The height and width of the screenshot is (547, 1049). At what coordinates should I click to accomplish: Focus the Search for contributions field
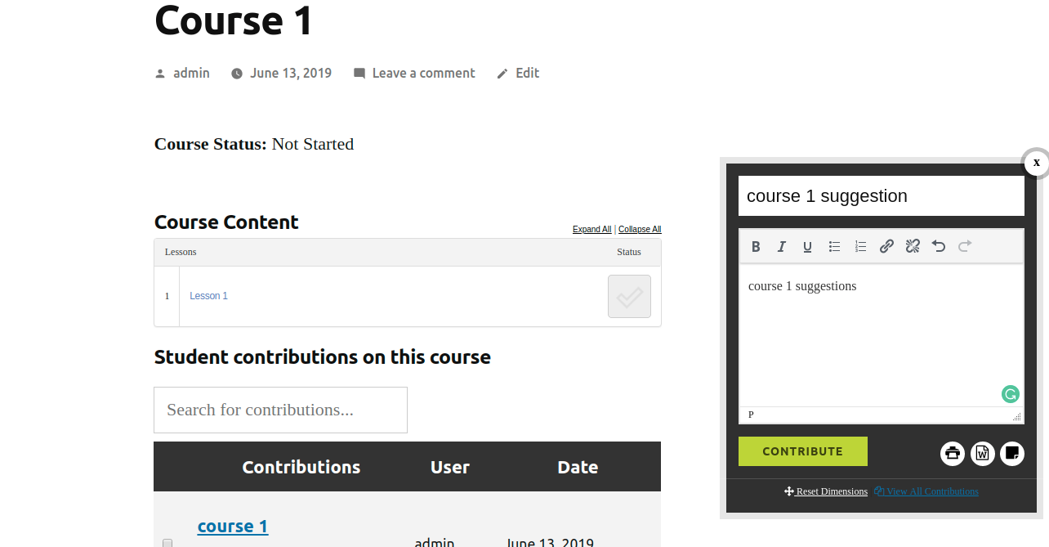click(x=280, y=410)
